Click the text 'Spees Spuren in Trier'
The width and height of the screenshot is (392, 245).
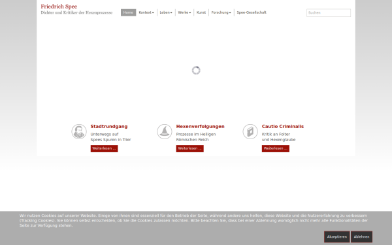pos(111,140)
